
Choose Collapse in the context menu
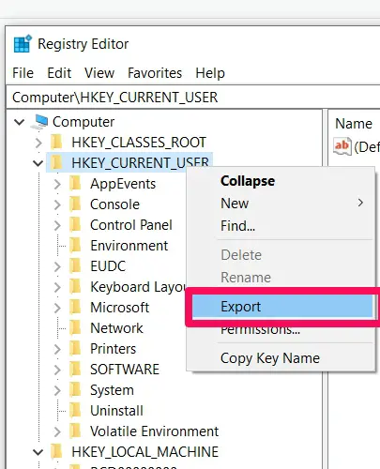tap(281, 181)
